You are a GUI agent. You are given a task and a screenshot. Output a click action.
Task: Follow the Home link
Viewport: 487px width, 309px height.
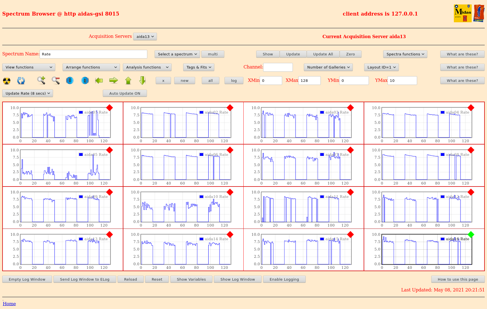coord(9,304)
